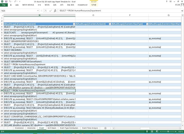Switch to the 보기 ribbon tab
The height and width of the screenshot is (134, 184).
coord(62,5)
